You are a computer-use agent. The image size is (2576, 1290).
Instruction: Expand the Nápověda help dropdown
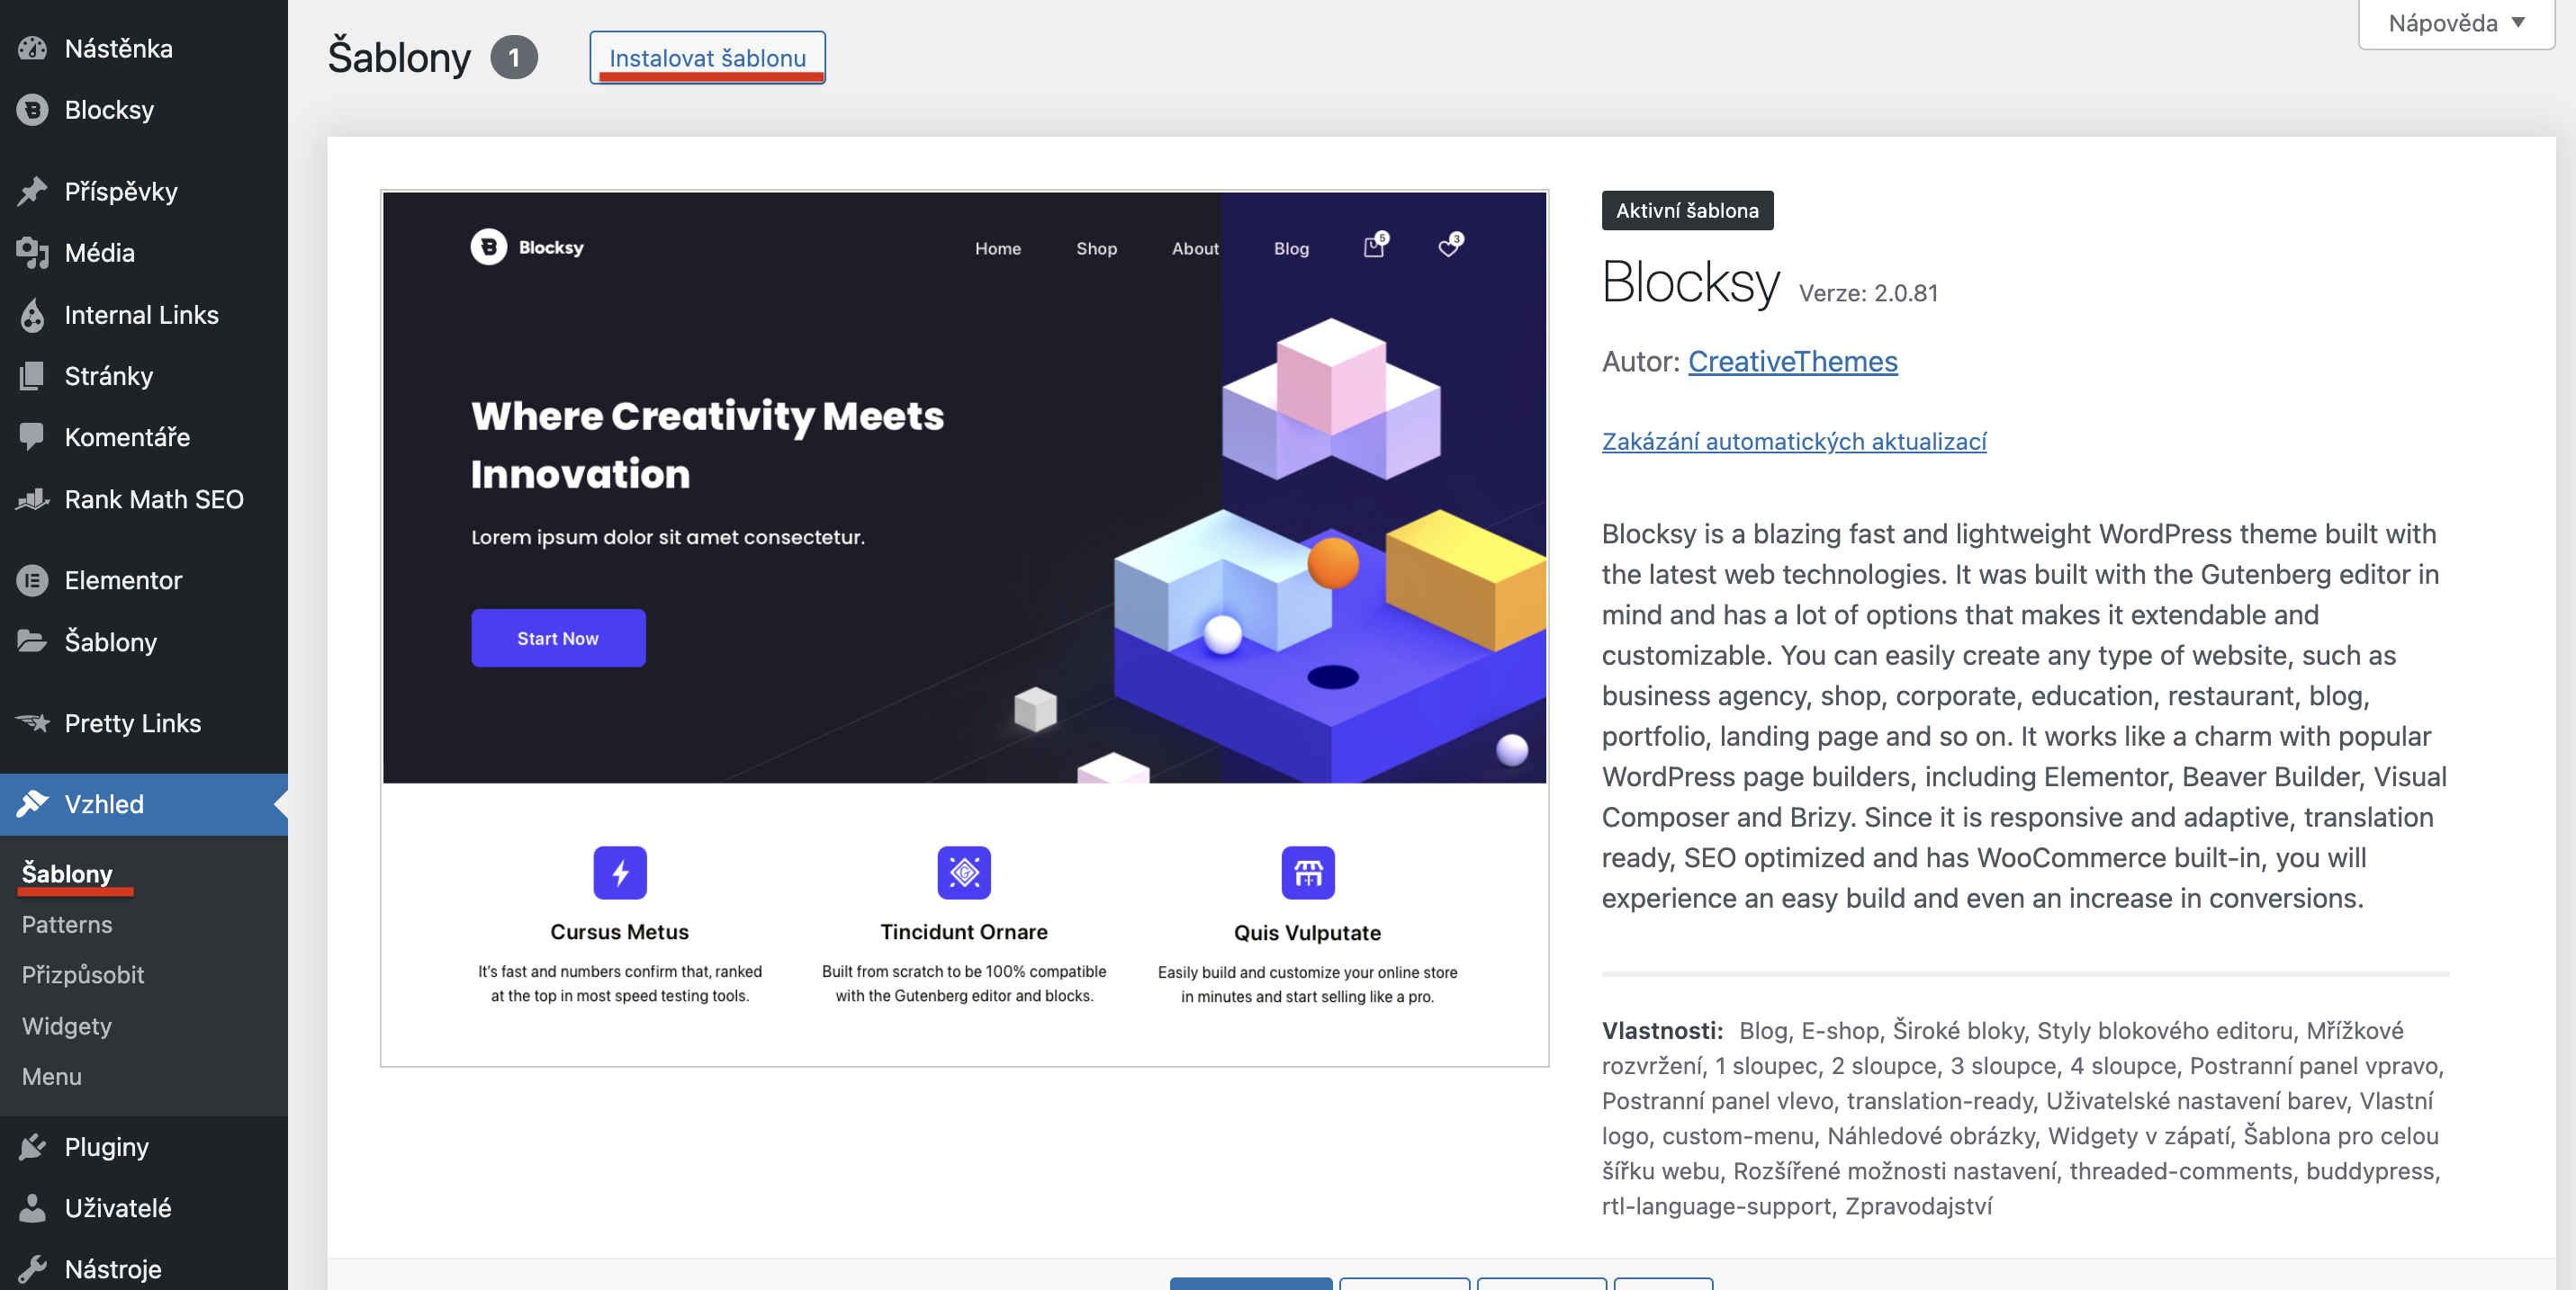click(x=2456, y=23)
